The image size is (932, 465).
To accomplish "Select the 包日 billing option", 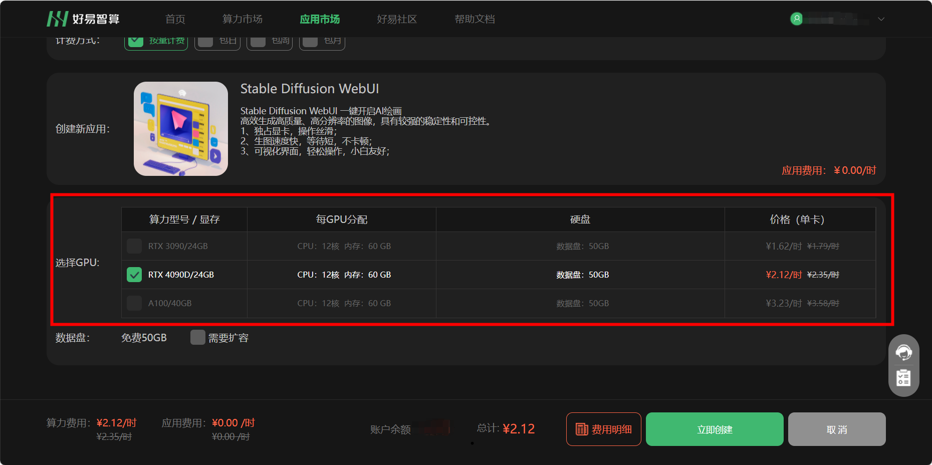I will tap(217, 42).
